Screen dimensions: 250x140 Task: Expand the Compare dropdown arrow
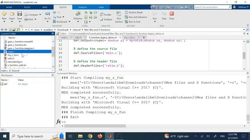40,15
